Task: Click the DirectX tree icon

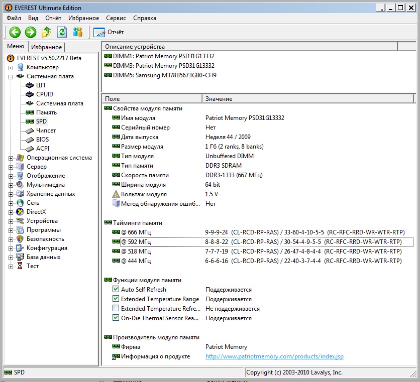Action: [x=20, y=212]
